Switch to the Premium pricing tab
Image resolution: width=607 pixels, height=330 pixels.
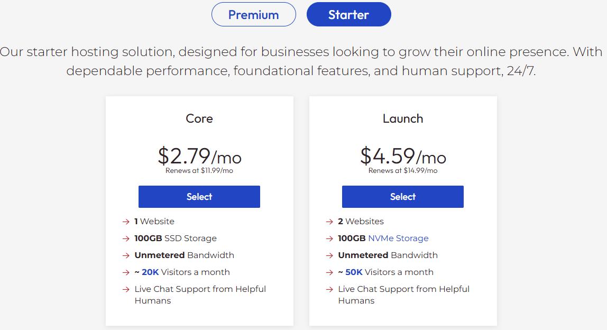pos(253,14)
